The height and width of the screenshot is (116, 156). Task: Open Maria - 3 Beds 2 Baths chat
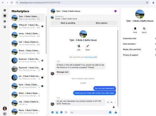(27, 112)
